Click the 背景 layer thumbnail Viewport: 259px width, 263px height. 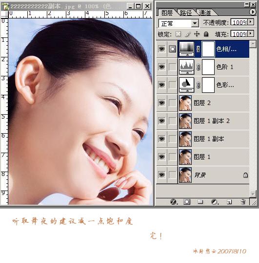185,175
